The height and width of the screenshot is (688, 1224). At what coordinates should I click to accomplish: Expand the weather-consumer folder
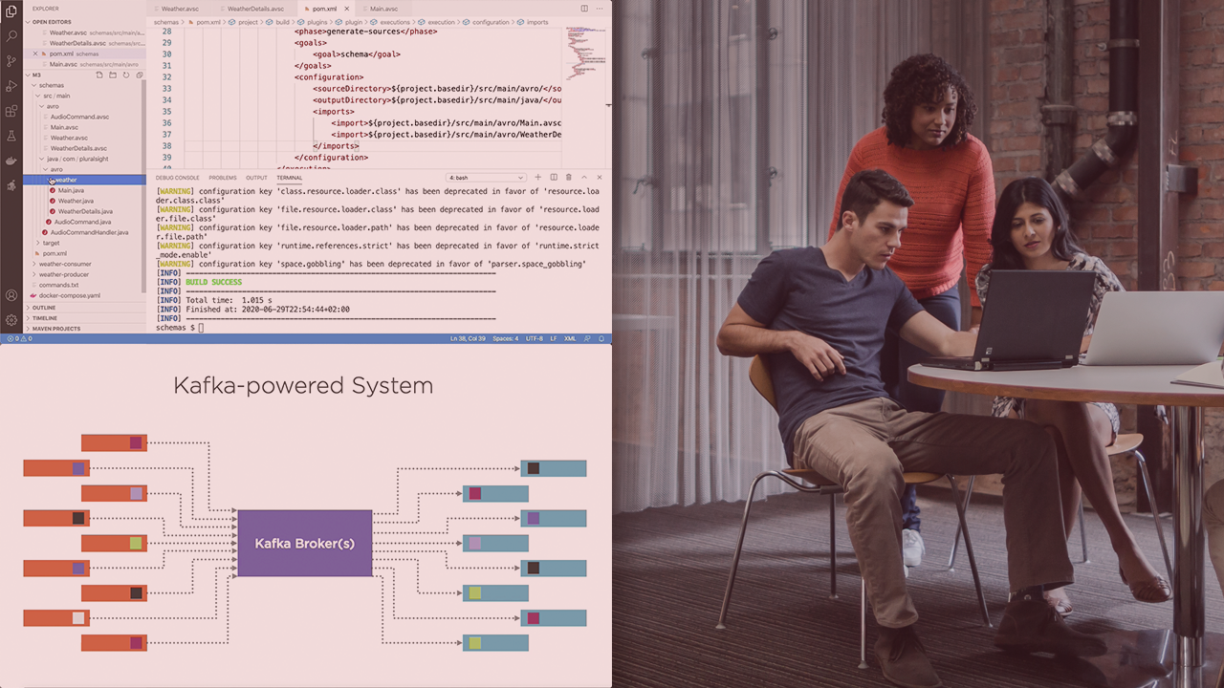click(x=65, y=264)
